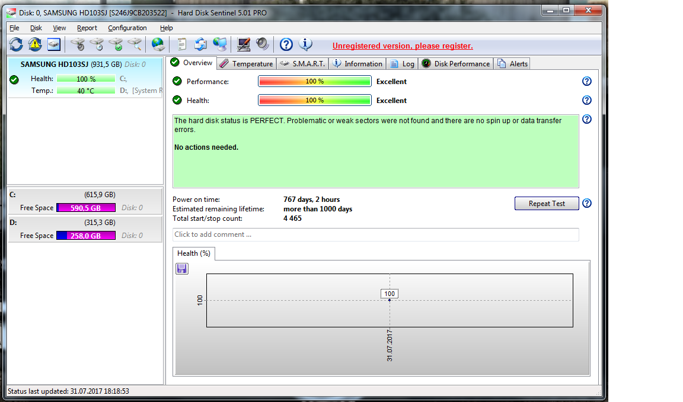Click green health status icon in disk list

[x=14, y=79]
